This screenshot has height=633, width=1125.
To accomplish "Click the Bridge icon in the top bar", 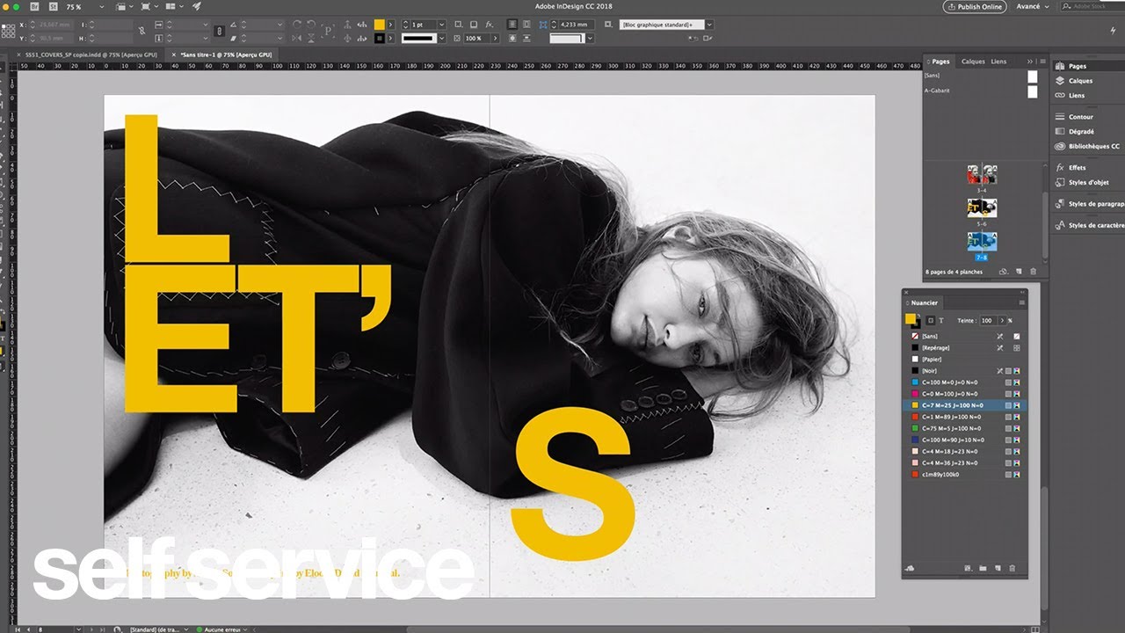I will tap(34, 6).
